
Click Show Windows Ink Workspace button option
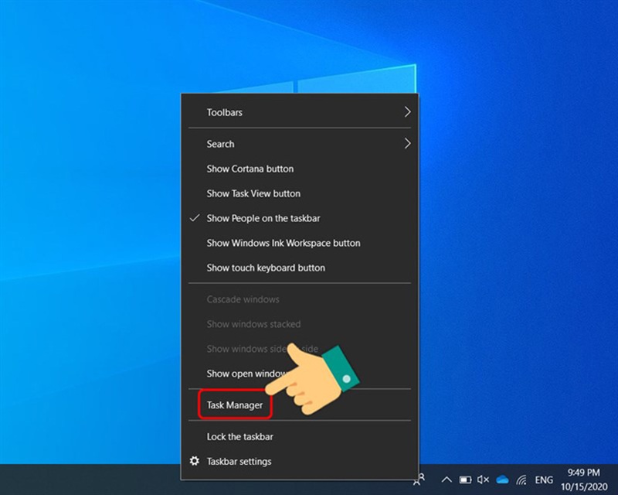(x=283, y=243)
